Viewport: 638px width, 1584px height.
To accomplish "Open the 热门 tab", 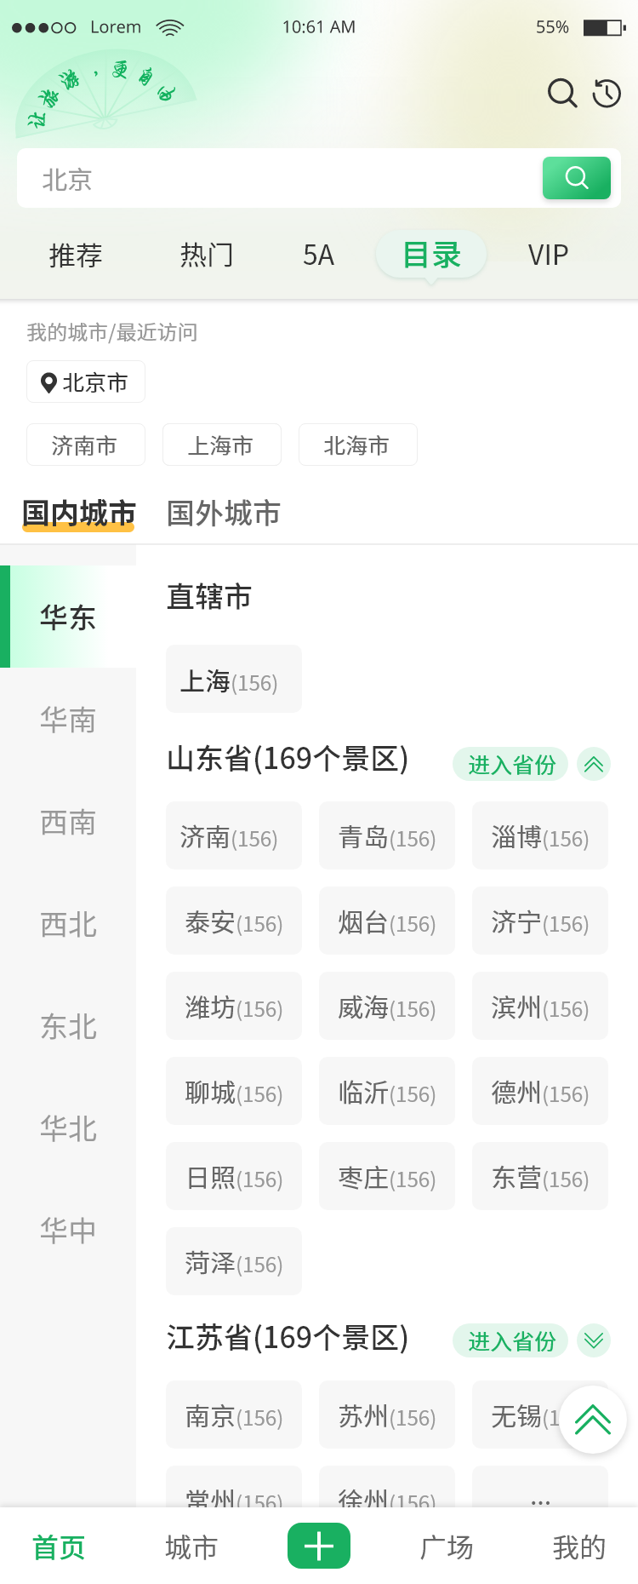I will (x=207, y=255).
